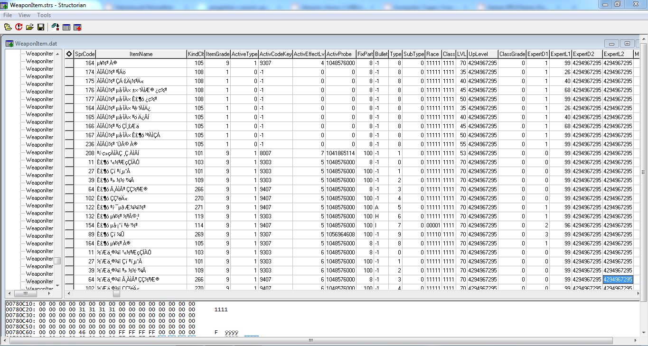
Task: Click the ExpertL1 cell showing 96
Action: coord(560,225)
